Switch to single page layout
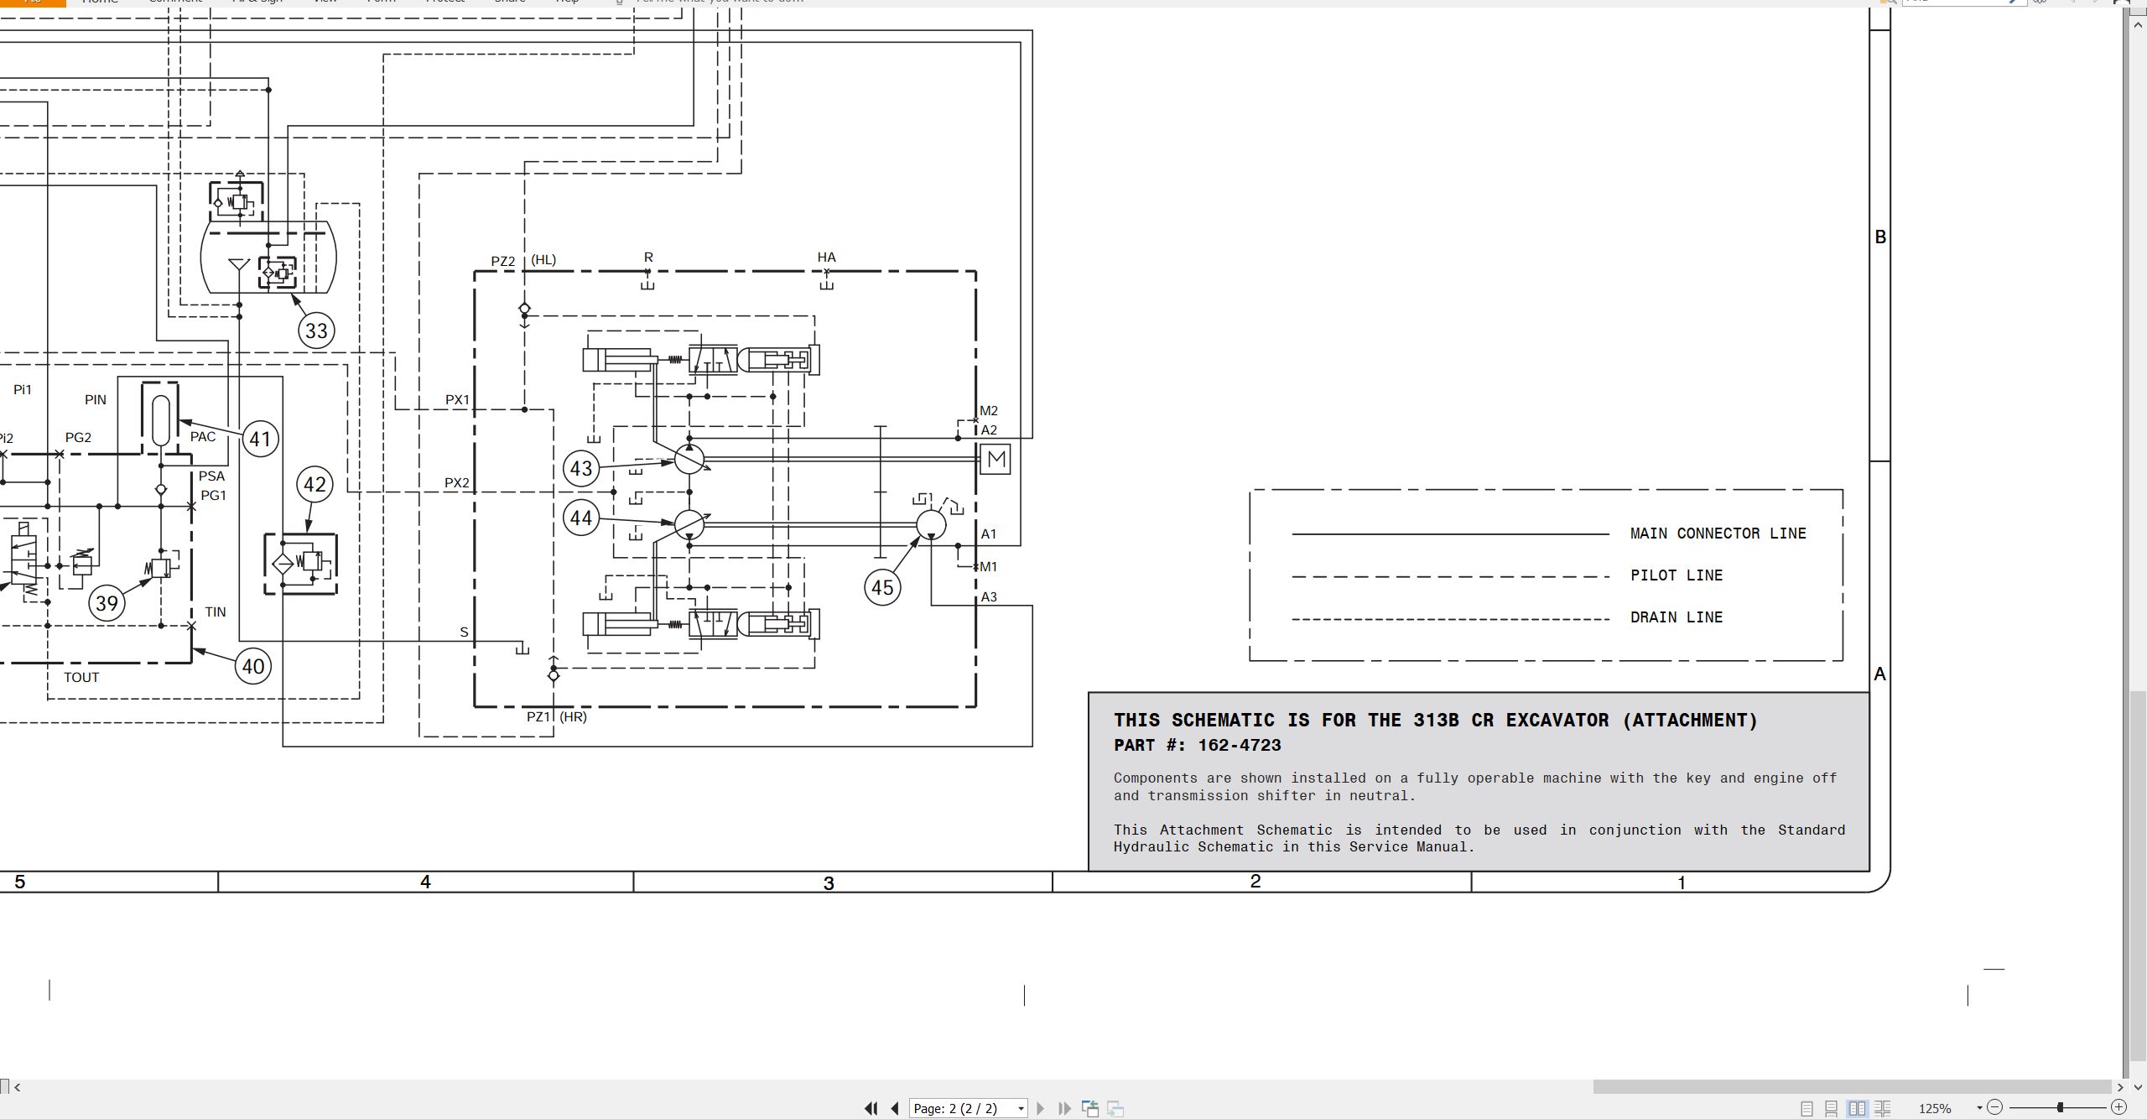This screenshot has height=1119, width=2147. pyautogui.click(x=1806, y=1108)
